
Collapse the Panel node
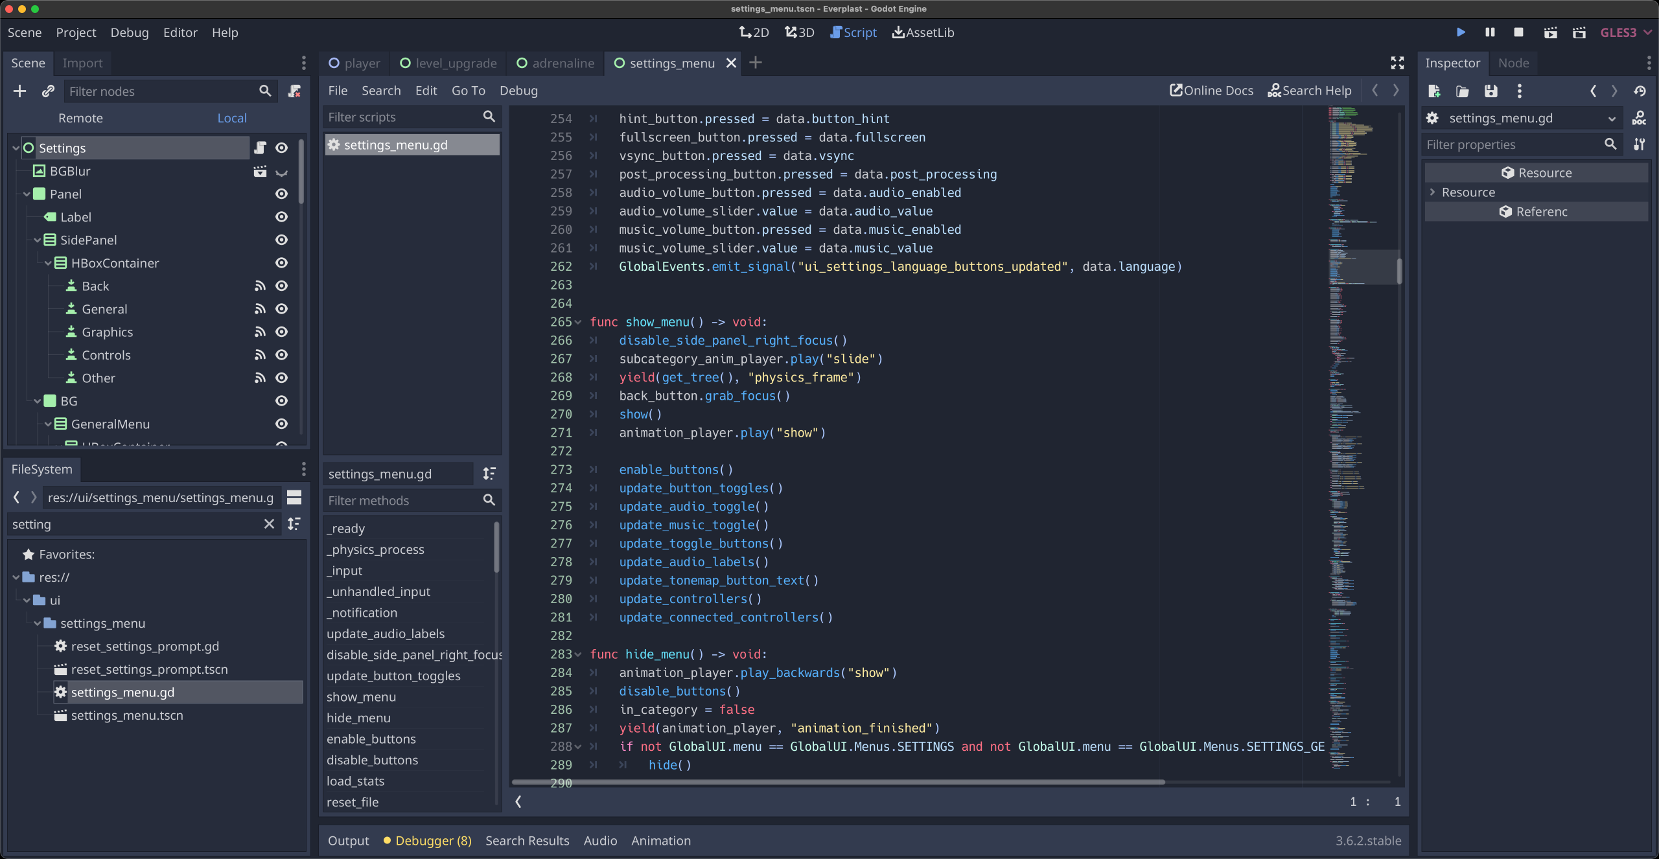(x=27, y=194)
